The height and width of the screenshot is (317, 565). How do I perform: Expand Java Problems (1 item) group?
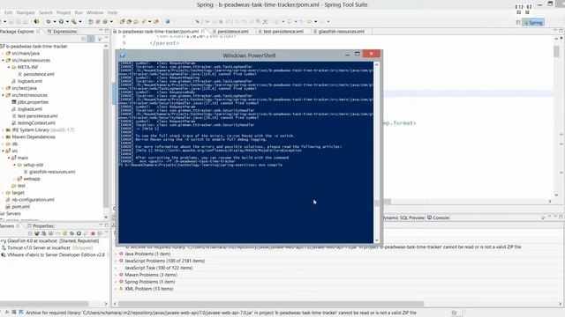click(x=116, y=254)
